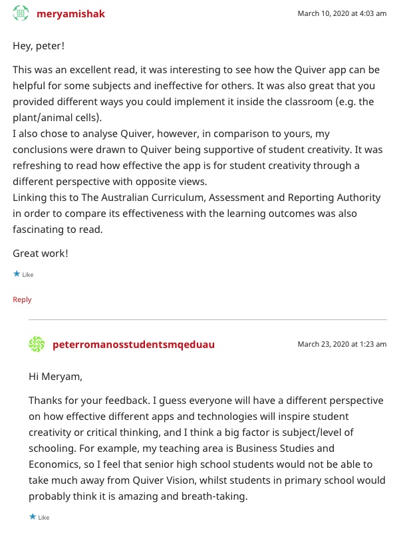Click the star icon under Peter's reply
This screenshot has width=413, height=533.
pyautogui.click(x=33, y=516)
